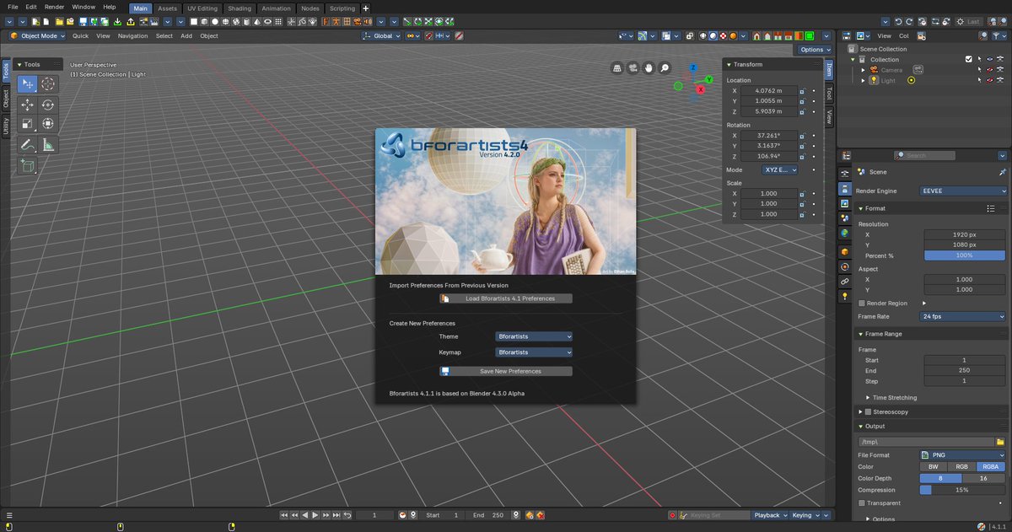Click the zoom magnifier navigation icon

(665, 67)
